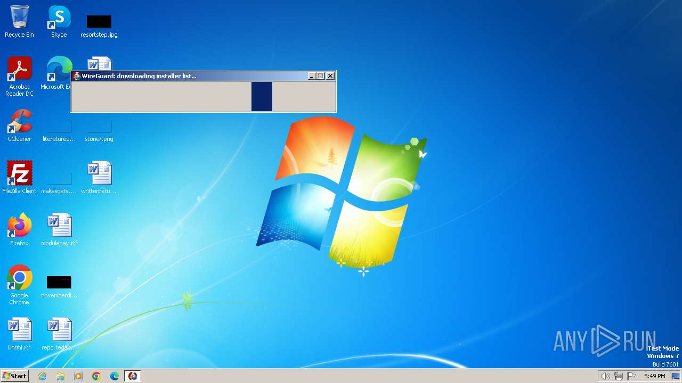Select the modulepay.rtf document

pos(59,229)
